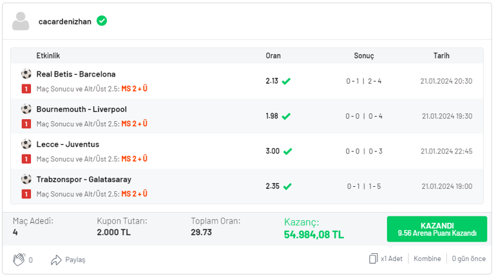Click the red 1 badge under Trabzonspor - Galatasaray
The image size is (496, 277).
pos(26,194)
